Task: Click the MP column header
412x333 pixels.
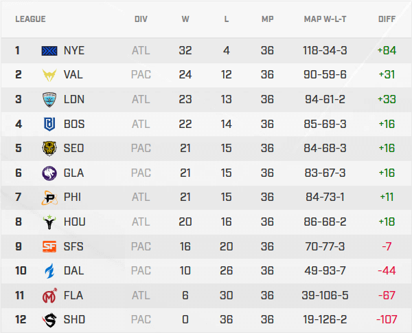Action: pyautogui.click(x=267, y=19)
